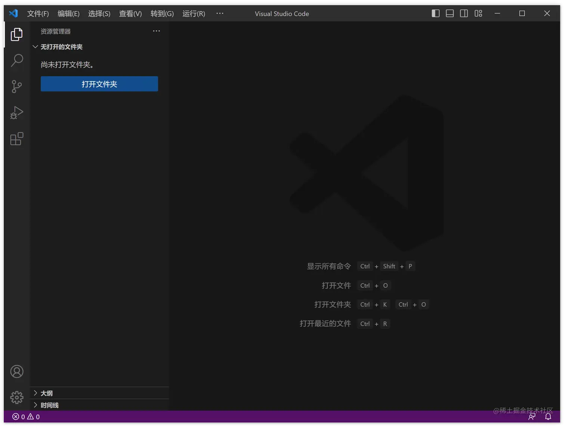Open the Accounts icon in activity bar

[x=17, y=371]
